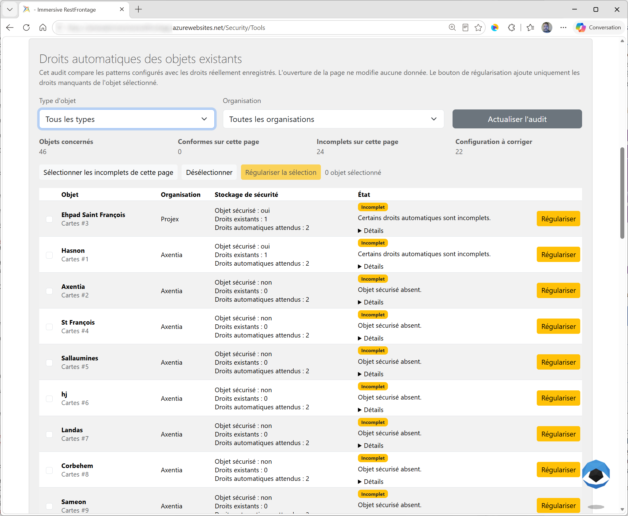
Task: Régulariser the Landas object
Action: tap(558, 434)
